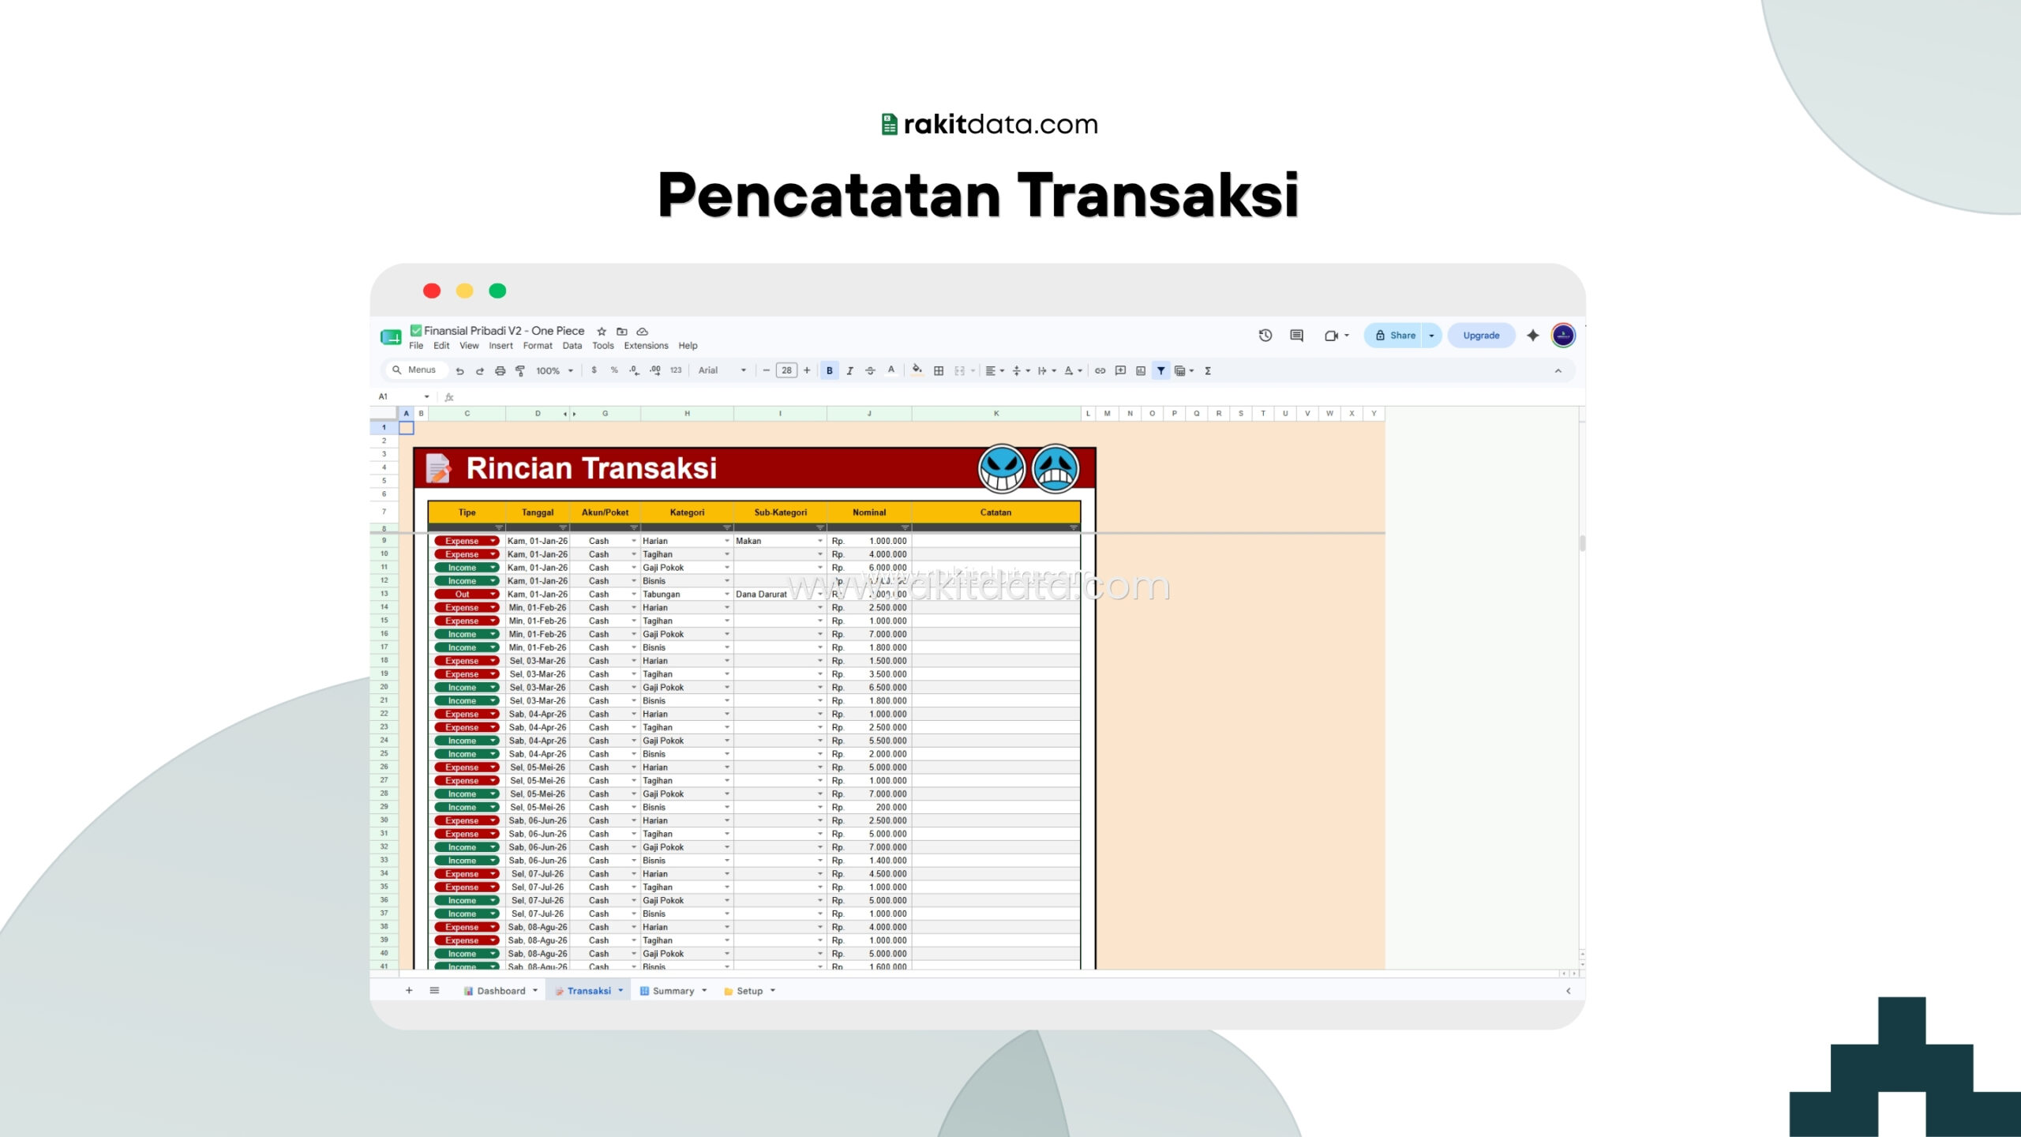This screenshot has height=1137, width=2021.
Task: Open text wrapping dropdown
Action: point(1047,370)
